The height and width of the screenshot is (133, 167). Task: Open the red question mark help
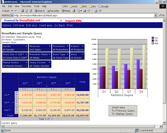click(61, 21)
